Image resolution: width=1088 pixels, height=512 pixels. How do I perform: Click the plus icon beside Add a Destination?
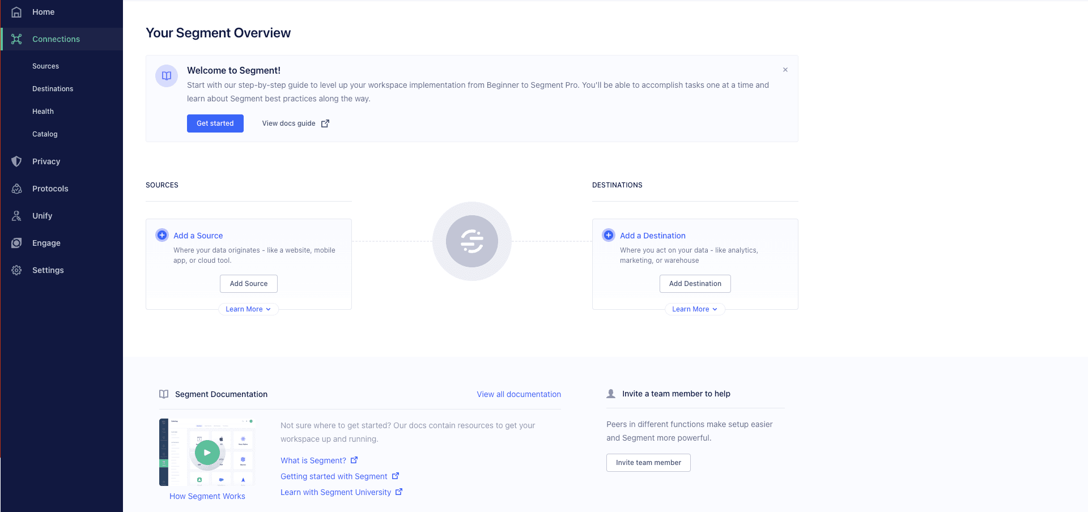click(x=609, y=235)
